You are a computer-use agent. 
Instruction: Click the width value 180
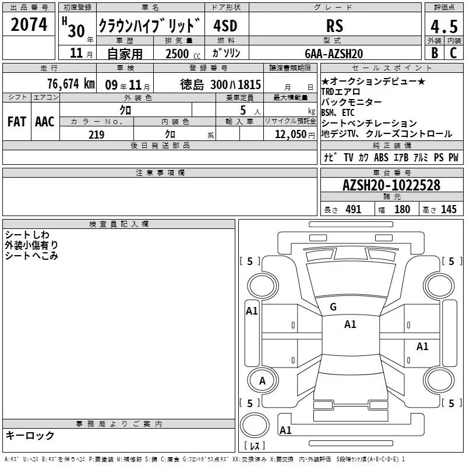(402, 209)
